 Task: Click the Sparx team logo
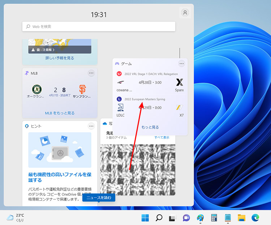(180, 82)
